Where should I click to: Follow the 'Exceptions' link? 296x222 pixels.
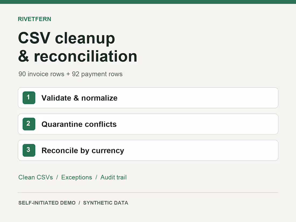(x=77, y=177)
